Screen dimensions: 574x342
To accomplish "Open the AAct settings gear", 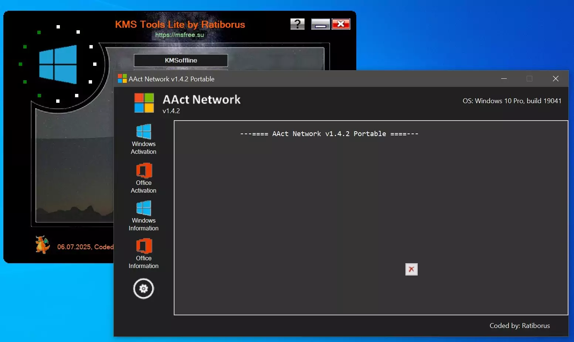I will (x=143, y=289).
